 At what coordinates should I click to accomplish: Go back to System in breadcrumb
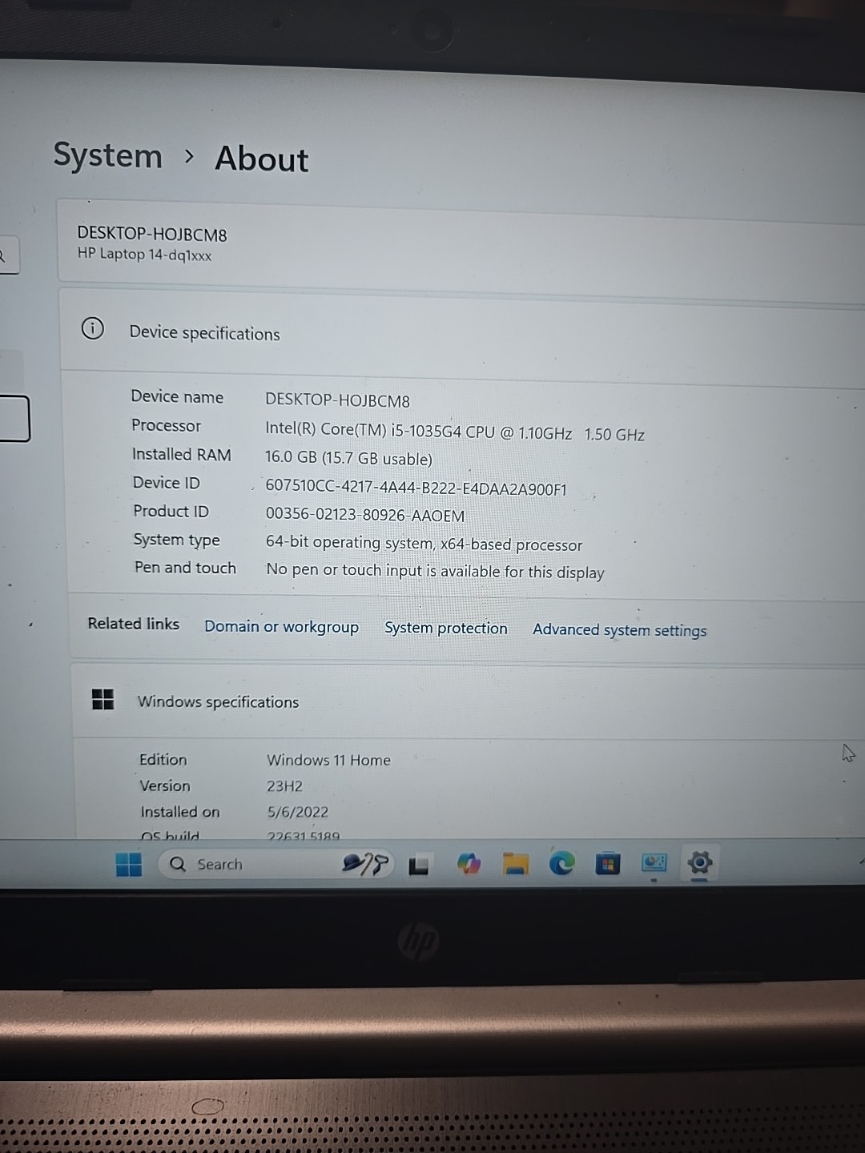pos(107,155)
